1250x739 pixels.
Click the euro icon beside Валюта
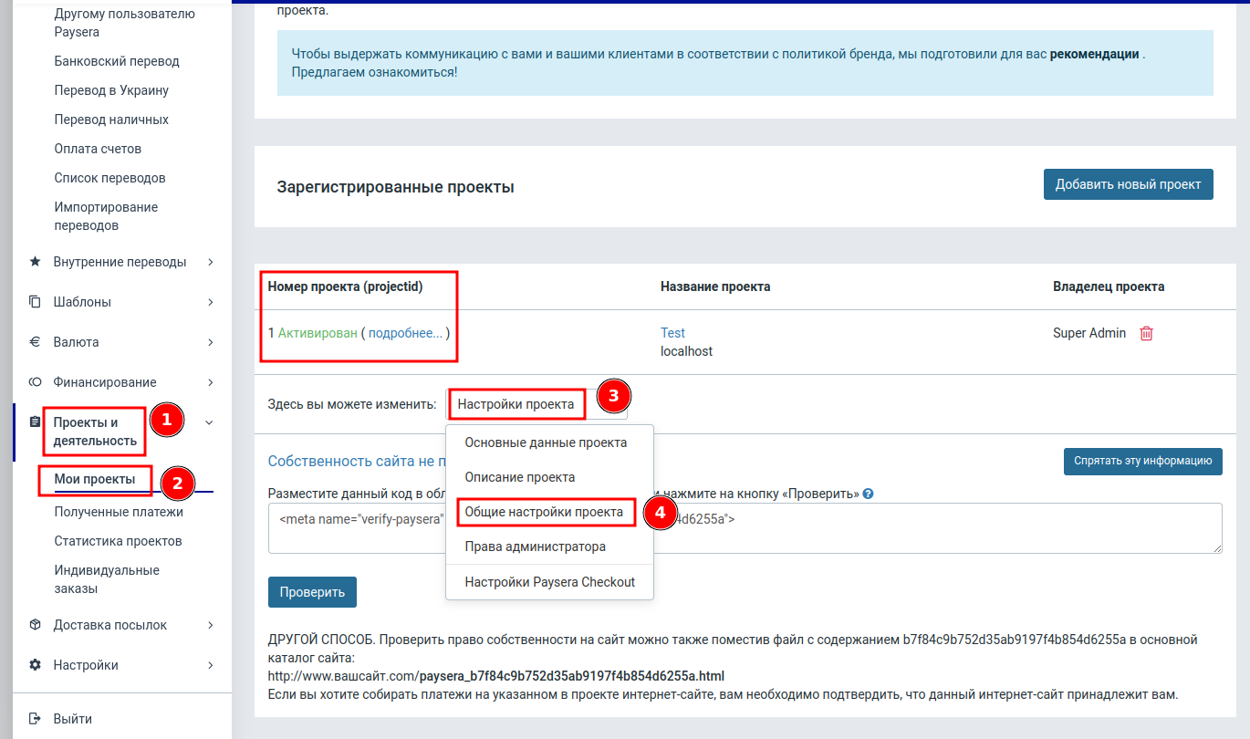(x=35, y=342)
